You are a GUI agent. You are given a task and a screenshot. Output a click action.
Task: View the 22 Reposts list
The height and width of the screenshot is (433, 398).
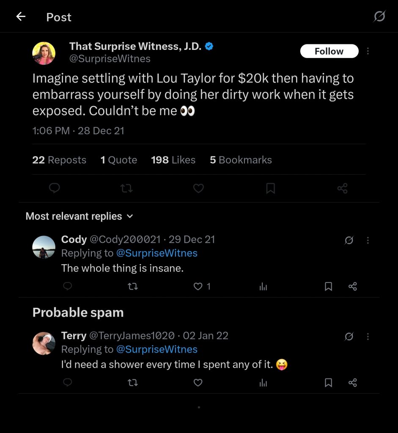pyautogui.click(x=59, y=160)
